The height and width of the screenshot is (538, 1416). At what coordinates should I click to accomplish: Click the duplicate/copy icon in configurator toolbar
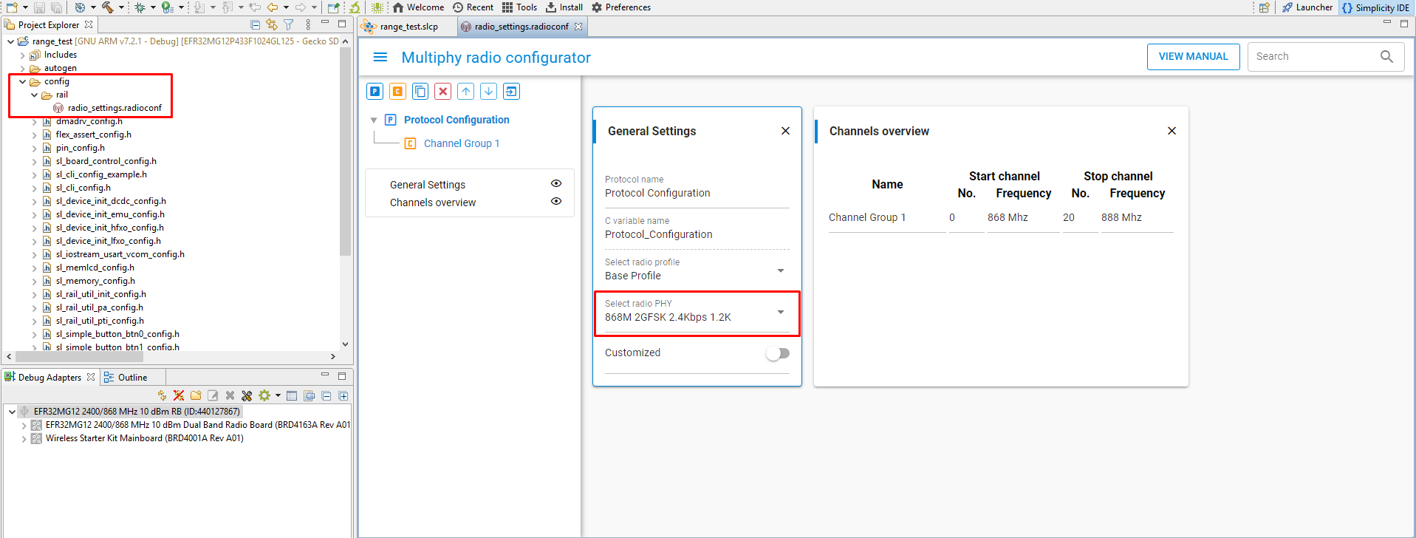click(x=420, y=92)
